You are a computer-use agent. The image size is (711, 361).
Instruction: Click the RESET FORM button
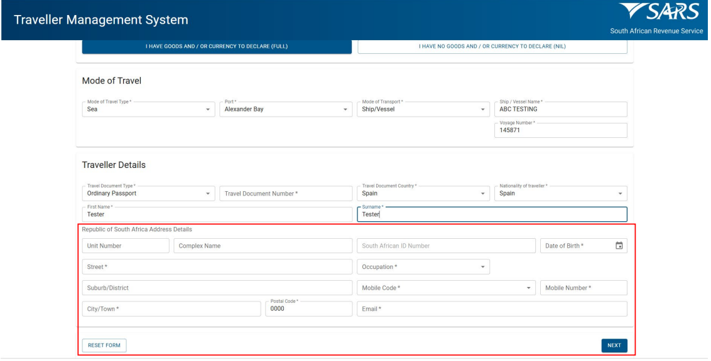click(104, 345)
